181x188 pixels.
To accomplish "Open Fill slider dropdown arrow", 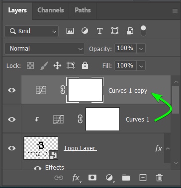I will pos(141,66).
